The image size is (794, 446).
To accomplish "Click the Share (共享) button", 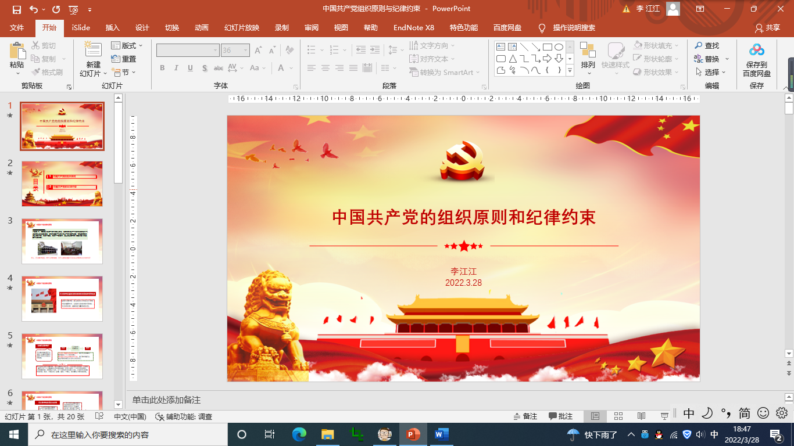I will (767, 28).
